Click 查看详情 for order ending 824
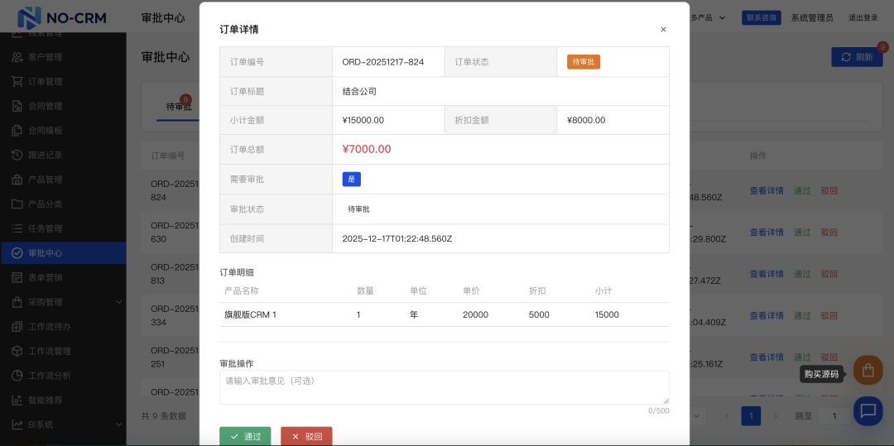Image resolution: width=894 pixels, height=446 pixels. [767, 191]
